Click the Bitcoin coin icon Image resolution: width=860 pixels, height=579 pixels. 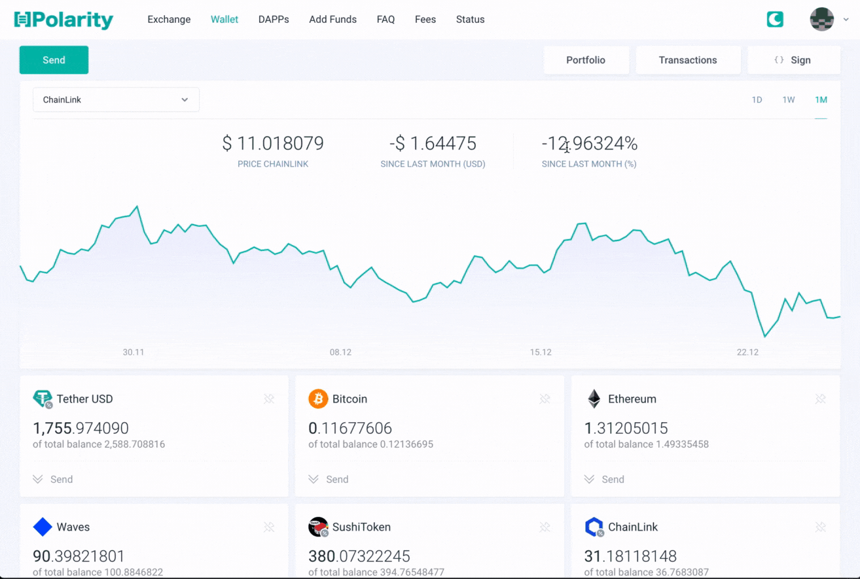[x=318, y=399]
